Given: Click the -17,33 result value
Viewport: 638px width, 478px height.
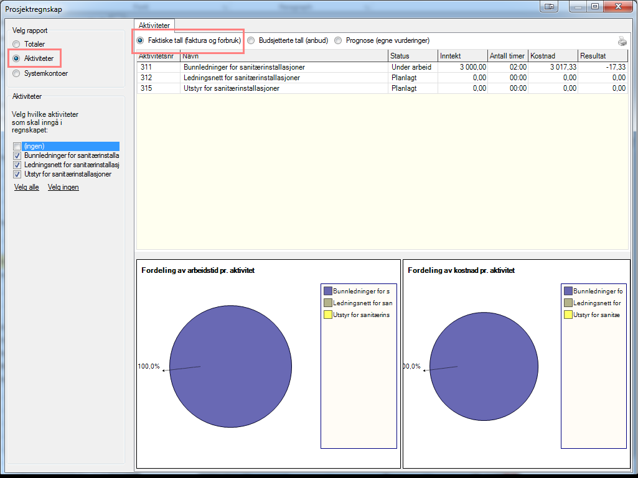Looking at the screenshot, I should pos(616,67).
